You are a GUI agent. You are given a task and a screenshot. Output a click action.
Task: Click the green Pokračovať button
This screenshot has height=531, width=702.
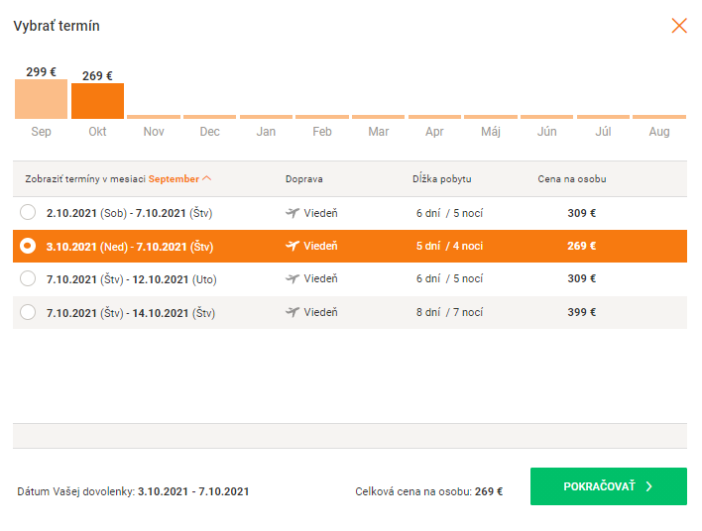609,486
